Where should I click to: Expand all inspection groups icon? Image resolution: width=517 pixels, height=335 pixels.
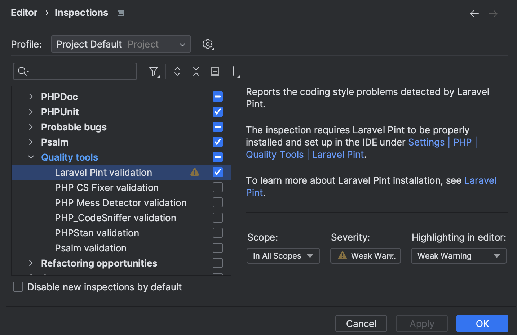click(177, 71)
